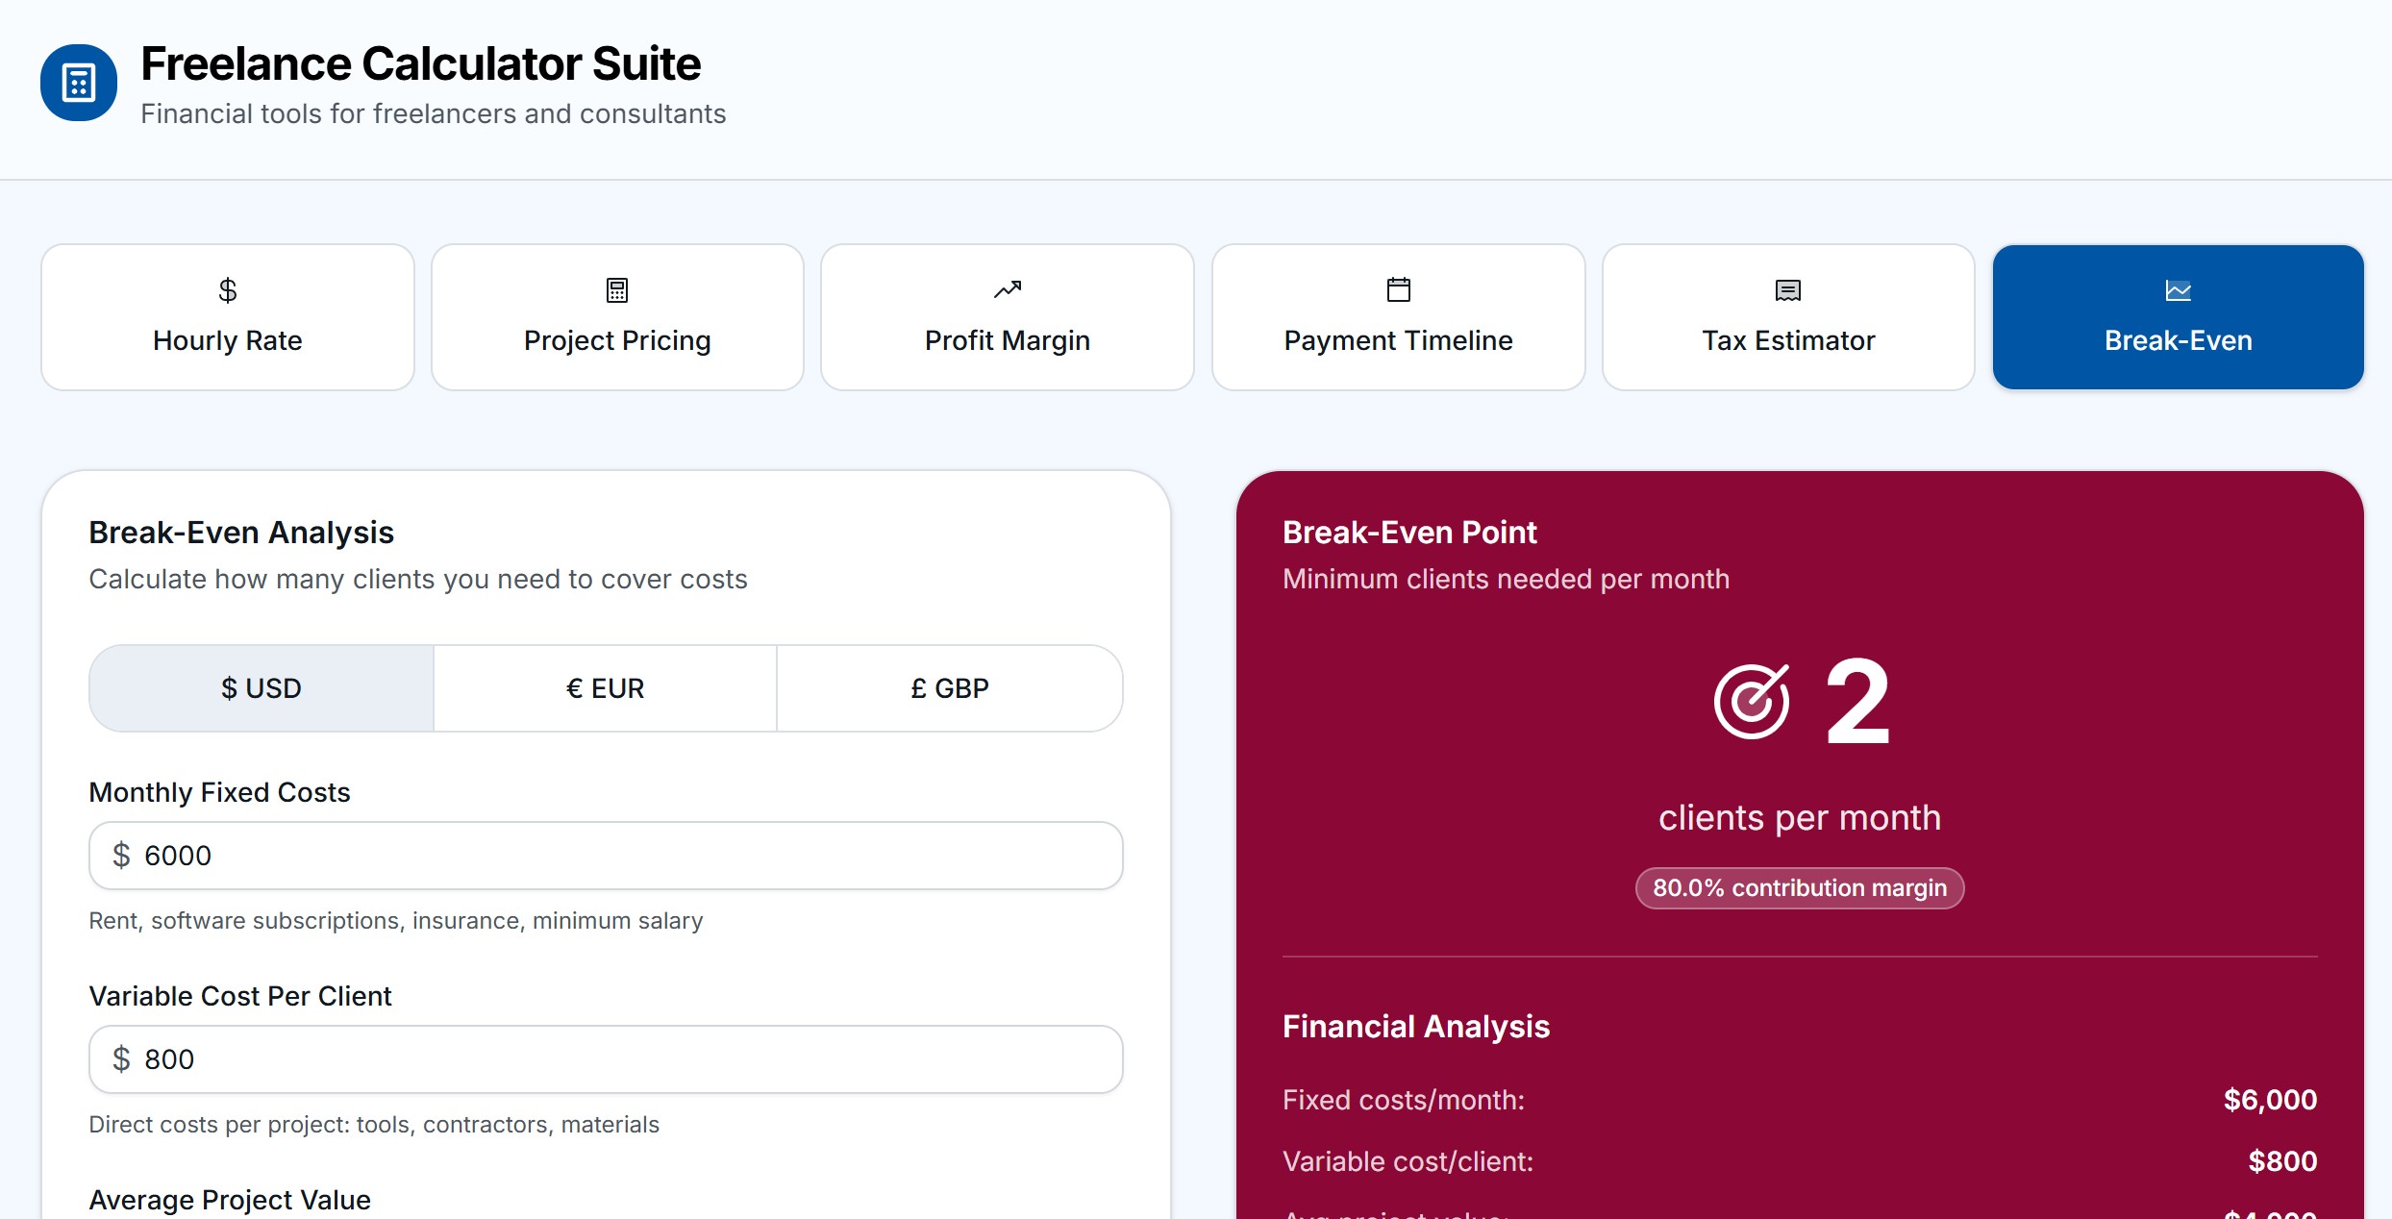Open the Payment Timeline tab
The height and width of the screenshot is (1219, 2392).
click(x=1399, y=318)
